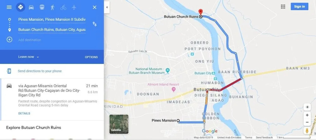
Task: Click the Sign in button
Action: pyautogui.click(x=299, y=6)
